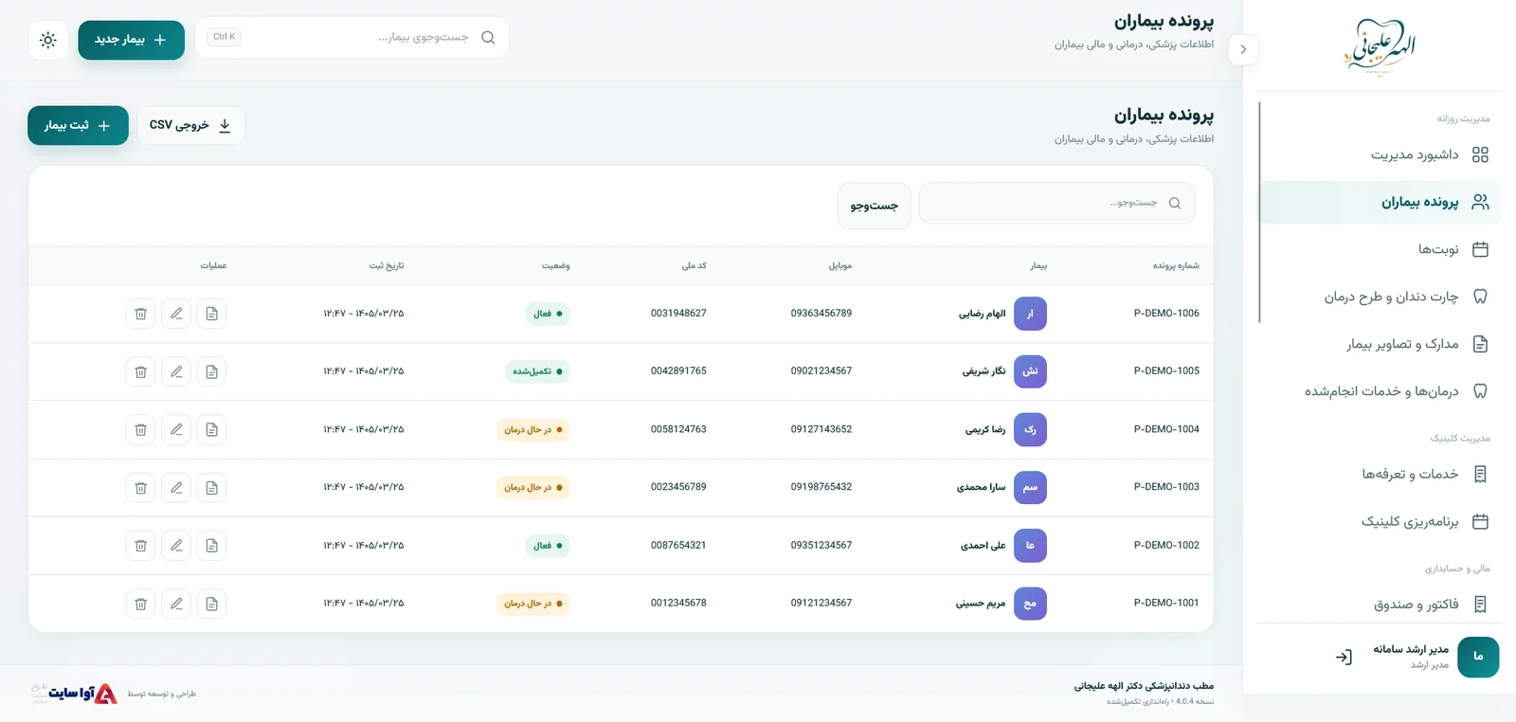Delete patient P-DEMO-1002 with trash icon
1516x722 pixels.
click(x=140, y=546)
